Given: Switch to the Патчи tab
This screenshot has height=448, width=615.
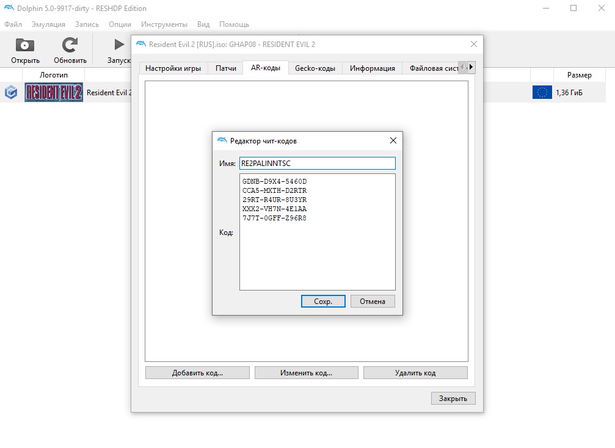Looking at the screenshot, I should coord(226,68).
